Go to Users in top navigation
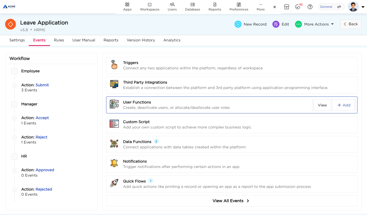This screenshot has height=215, width=367. tap(172, 7)
